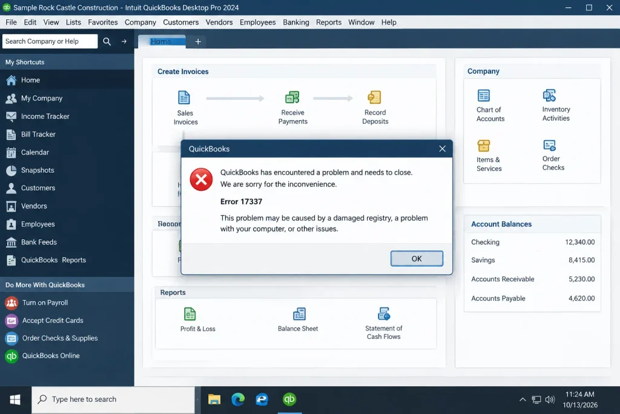Screen dimensions: 620x414
Task: Click the search magnifier icon
Action: 107,41
